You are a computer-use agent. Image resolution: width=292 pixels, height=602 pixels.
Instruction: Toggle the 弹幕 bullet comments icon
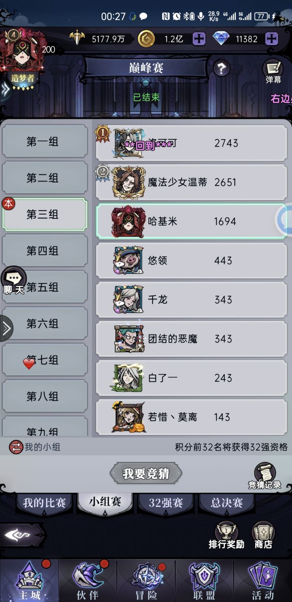[x=273, y=72]
